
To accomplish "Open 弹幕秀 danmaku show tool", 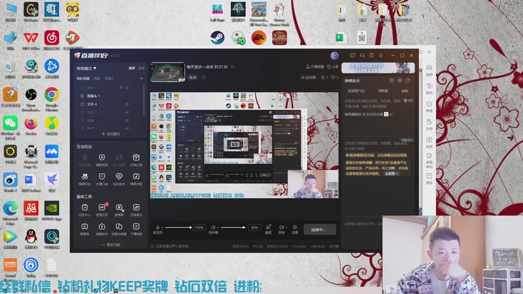I will pos(84,229).
